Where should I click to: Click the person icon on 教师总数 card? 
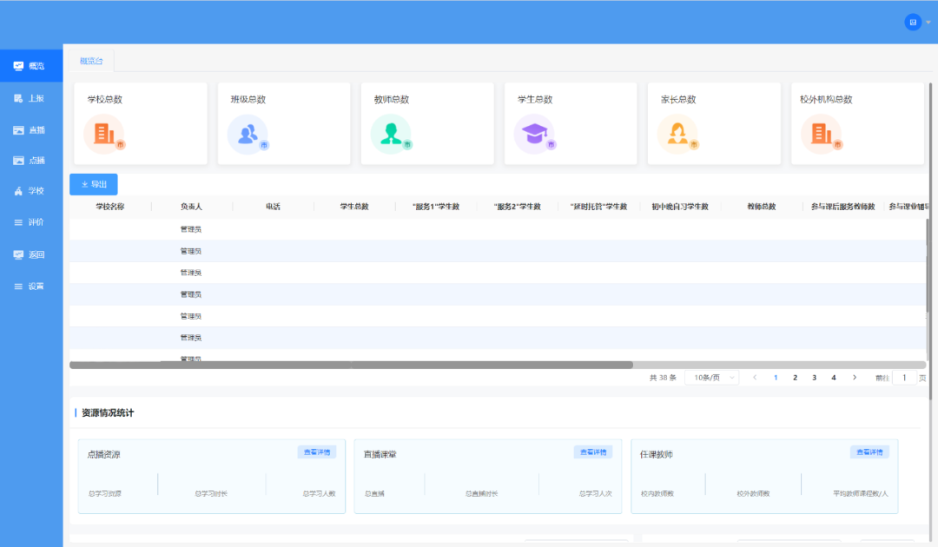point(391,135)
